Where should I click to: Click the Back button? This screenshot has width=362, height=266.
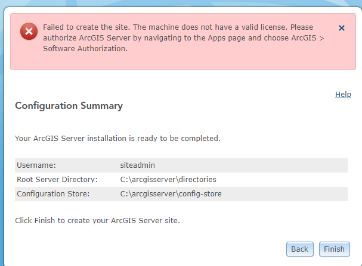(x=299, y=249)
